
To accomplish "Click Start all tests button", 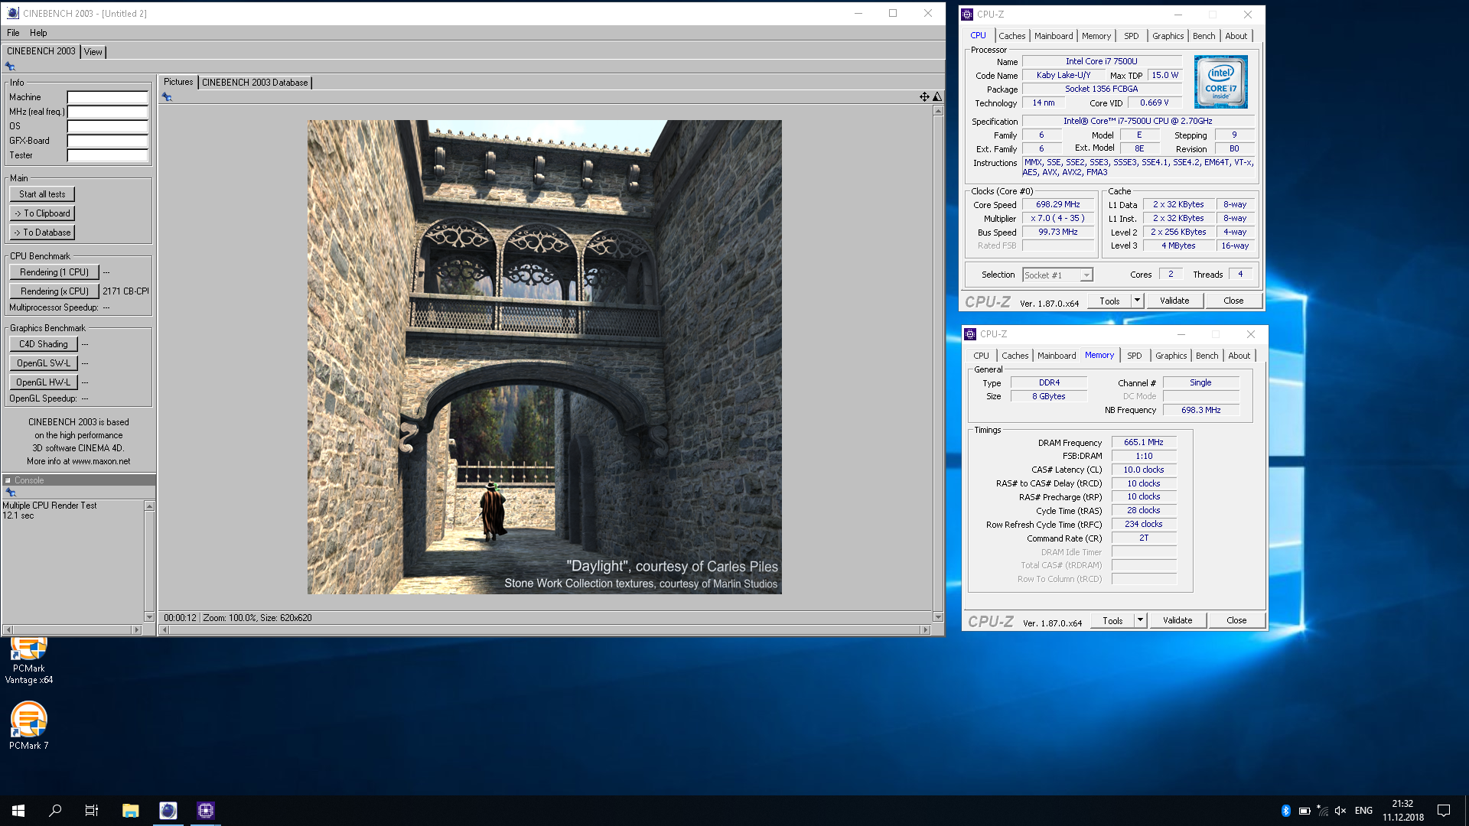I will [x=42, y=194].
